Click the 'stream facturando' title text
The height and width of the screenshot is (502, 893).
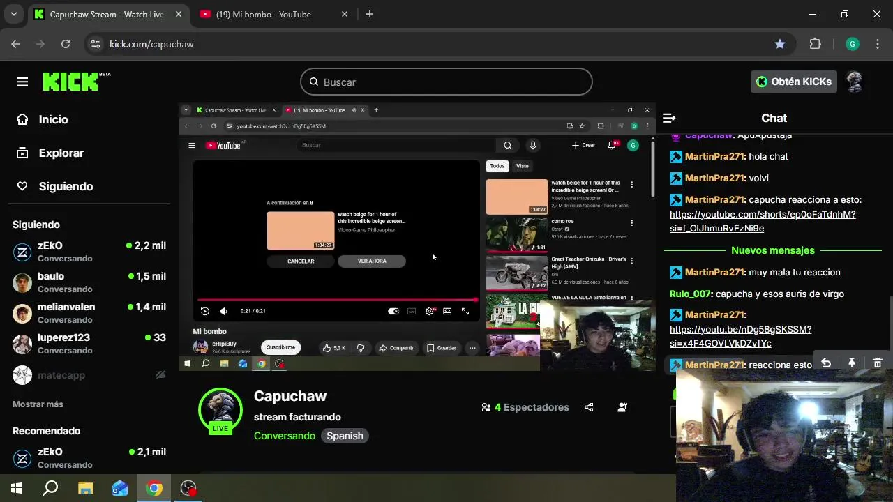[x=297, y=417]
